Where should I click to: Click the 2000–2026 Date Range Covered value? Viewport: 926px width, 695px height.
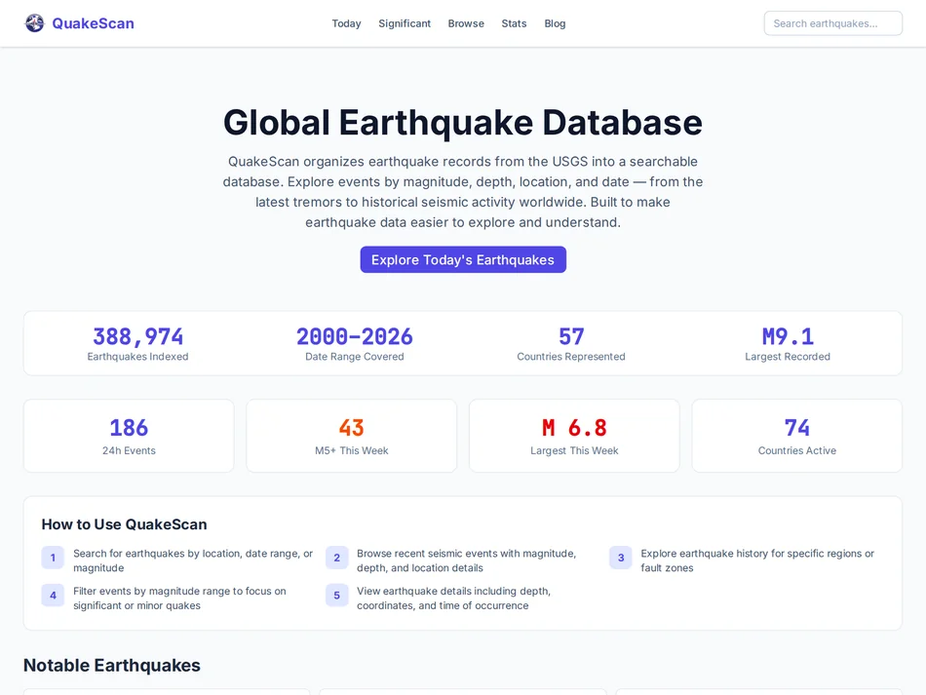tap(355, 336)
